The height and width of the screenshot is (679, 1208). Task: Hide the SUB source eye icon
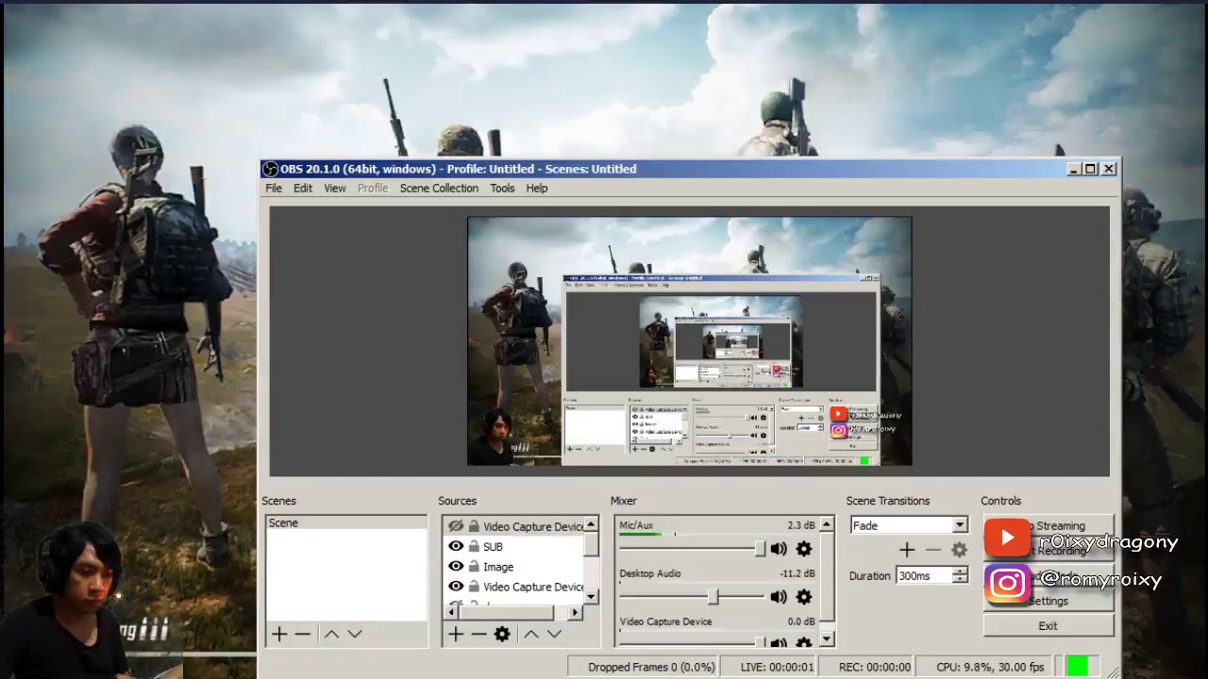(456, 546)
